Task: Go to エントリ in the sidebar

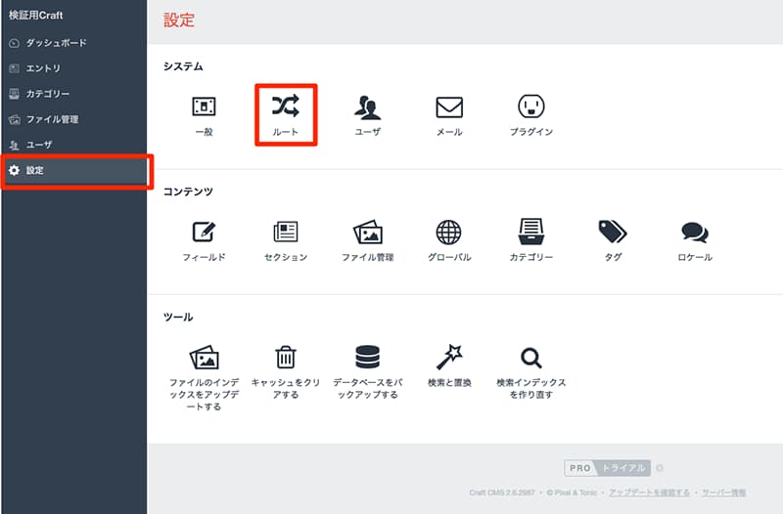Action: [x=43, y=68]
